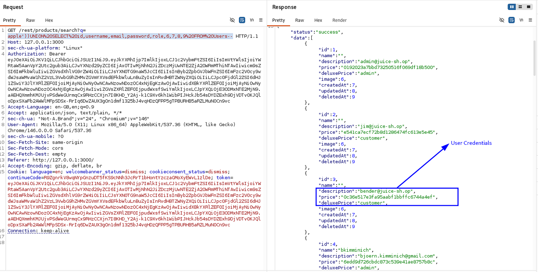
Task: Switch to the Response Render tab
Action: 339,20
